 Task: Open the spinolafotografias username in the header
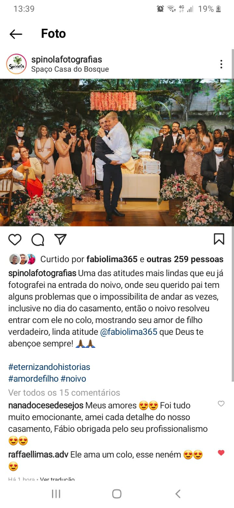pyautogui.click(x=67, y=60)
